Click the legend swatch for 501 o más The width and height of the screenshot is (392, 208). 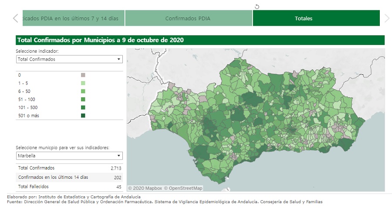[83, 116]
